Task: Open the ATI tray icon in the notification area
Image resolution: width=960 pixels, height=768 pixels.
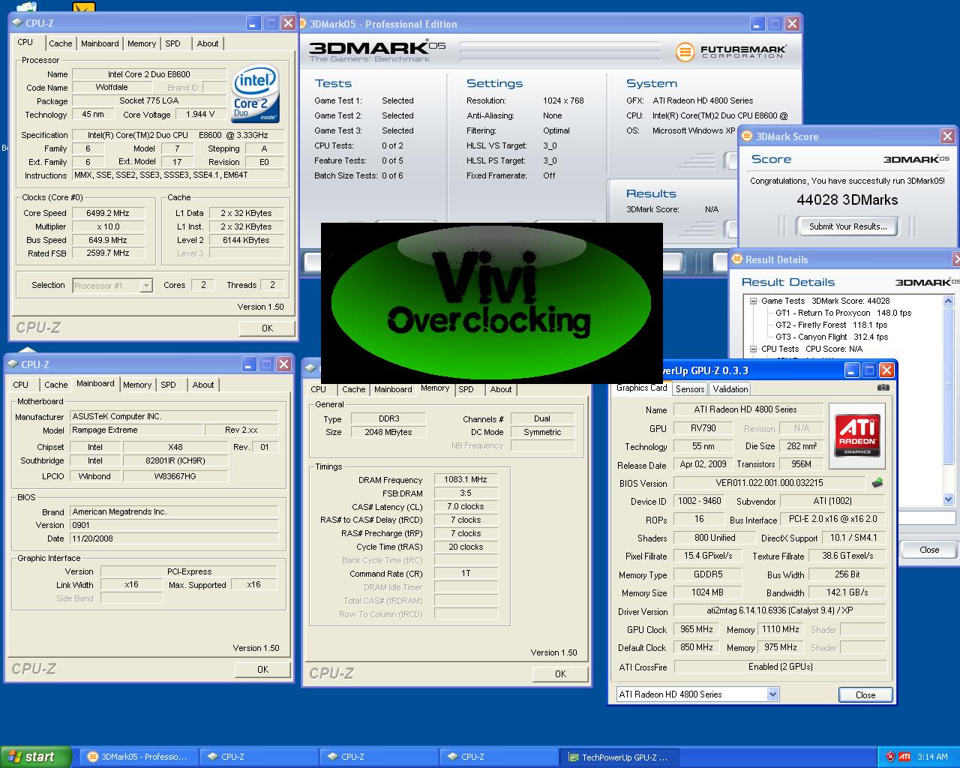Action: (x=905, y=757)
